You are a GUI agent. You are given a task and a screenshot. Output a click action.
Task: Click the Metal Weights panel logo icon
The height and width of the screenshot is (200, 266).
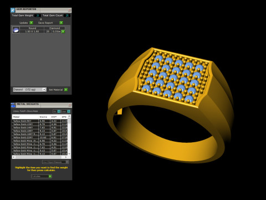pos(13,105)
